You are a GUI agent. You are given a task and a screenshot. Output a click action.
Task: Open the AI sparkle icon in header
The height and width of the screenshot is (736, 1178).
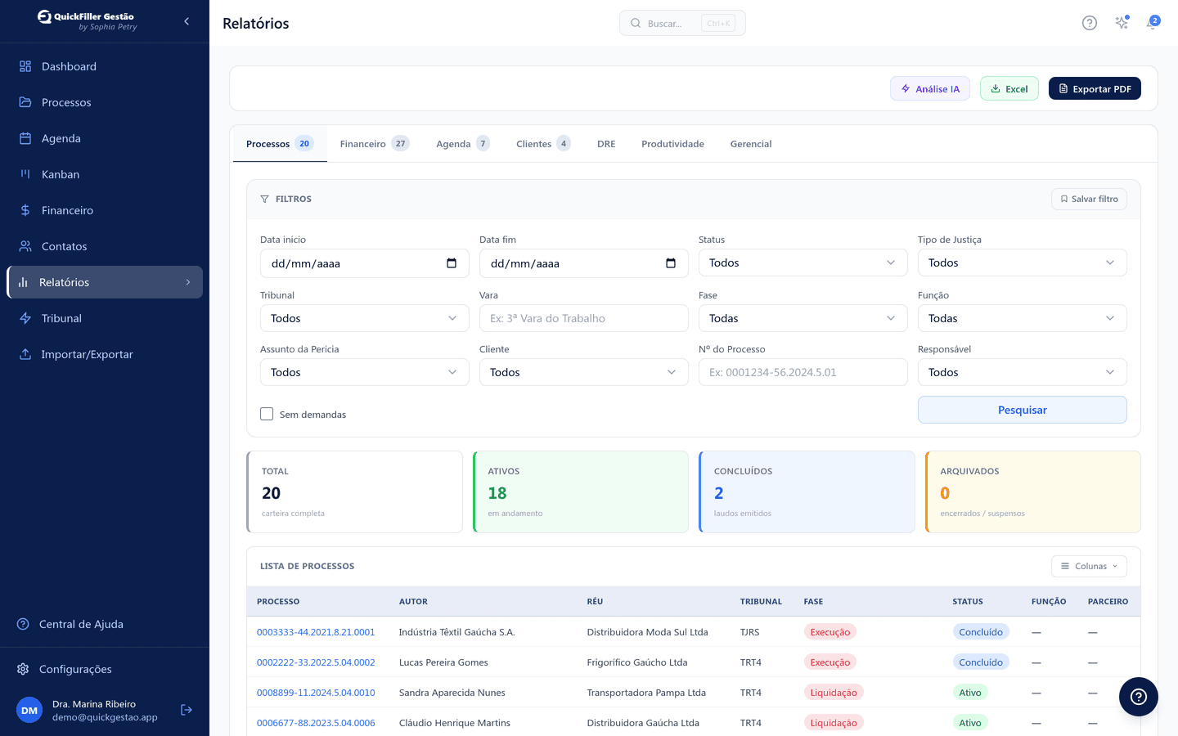pyautogui.click(x=1122, y=23)
